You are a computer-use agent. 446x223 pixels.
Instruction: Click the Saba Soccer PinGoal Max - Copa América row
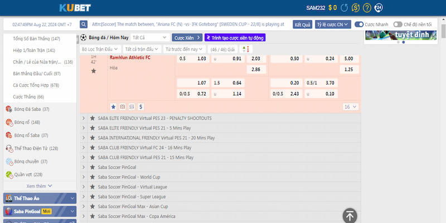[x=220, y=216]
